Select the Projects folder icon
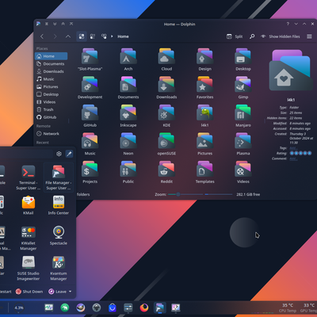This screenshot has height=317, width=317. click(90, 169)
